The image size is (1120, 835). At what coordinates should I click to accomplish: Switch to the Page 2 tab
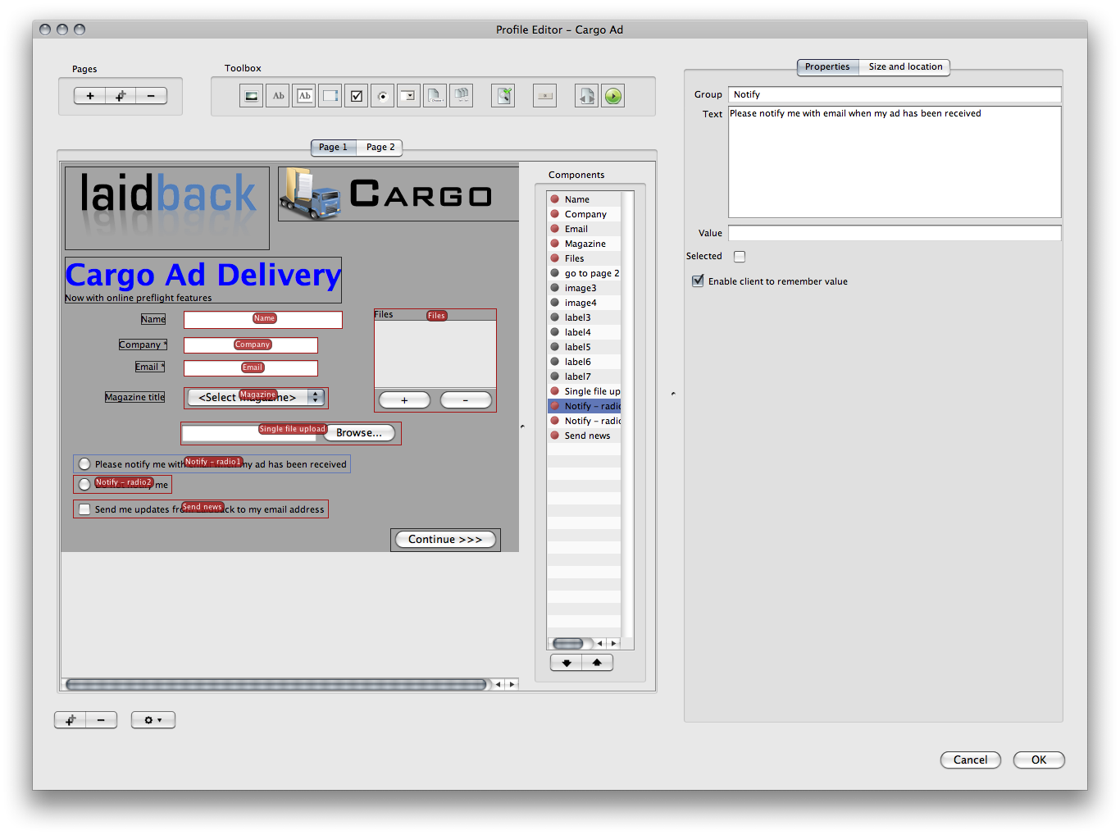380,148
